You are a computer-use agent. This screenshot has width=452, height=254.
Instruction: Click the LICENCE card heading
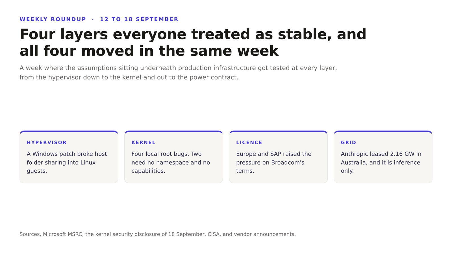click(249, 143)
